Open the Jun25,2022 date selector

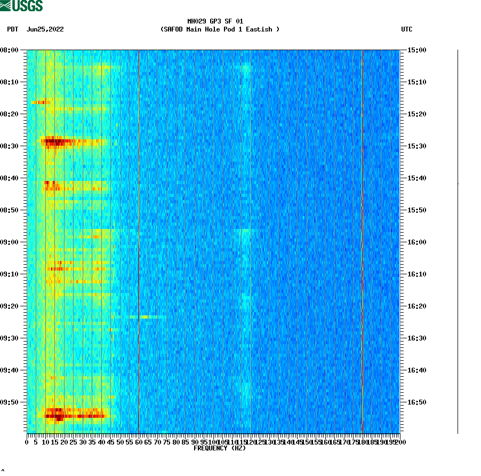coord(46,29)
